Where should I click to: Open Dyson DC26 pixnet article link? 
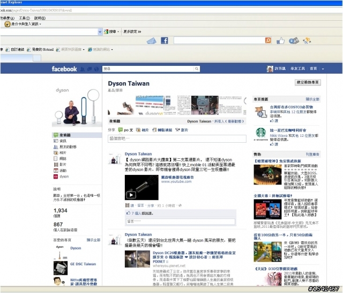point(194,257)
